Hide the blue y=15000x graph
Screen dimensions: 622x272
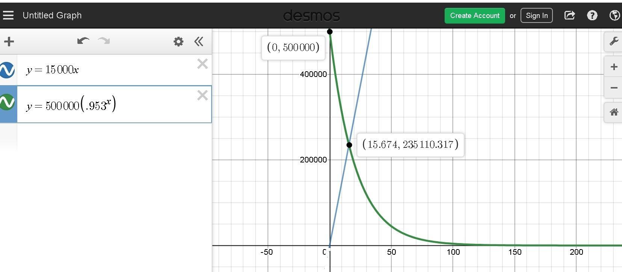pos(7,70)
